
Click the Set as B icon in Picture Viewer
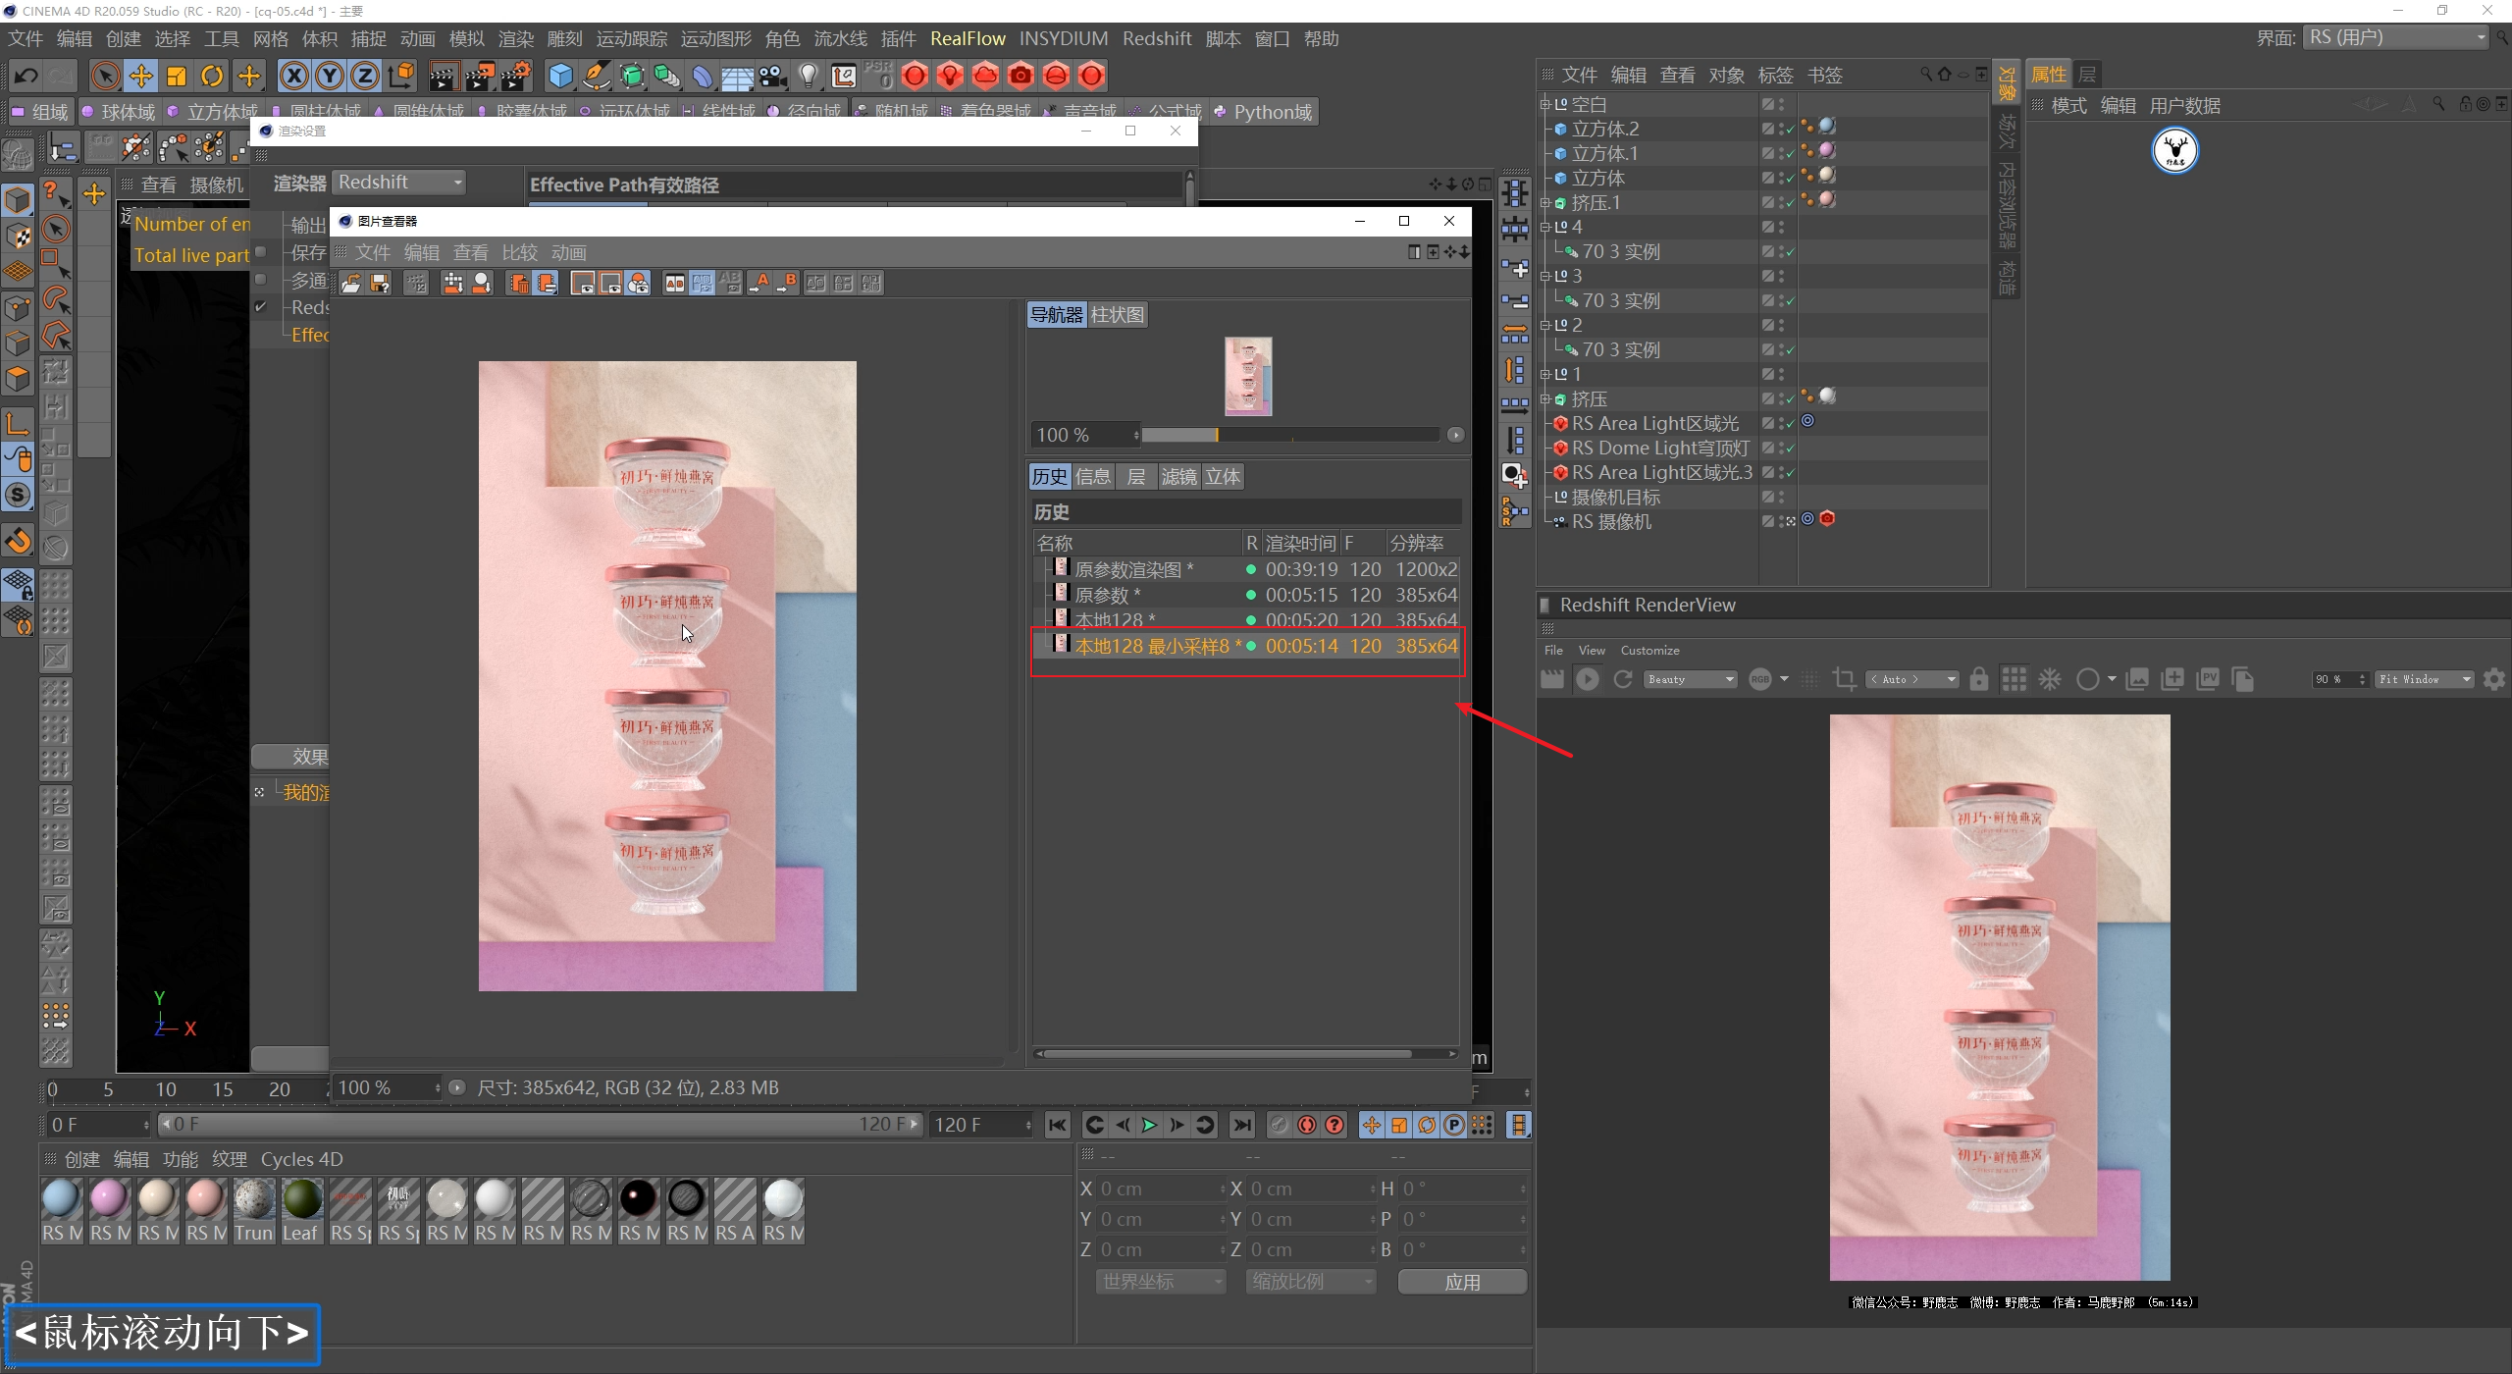pos(787,284)
